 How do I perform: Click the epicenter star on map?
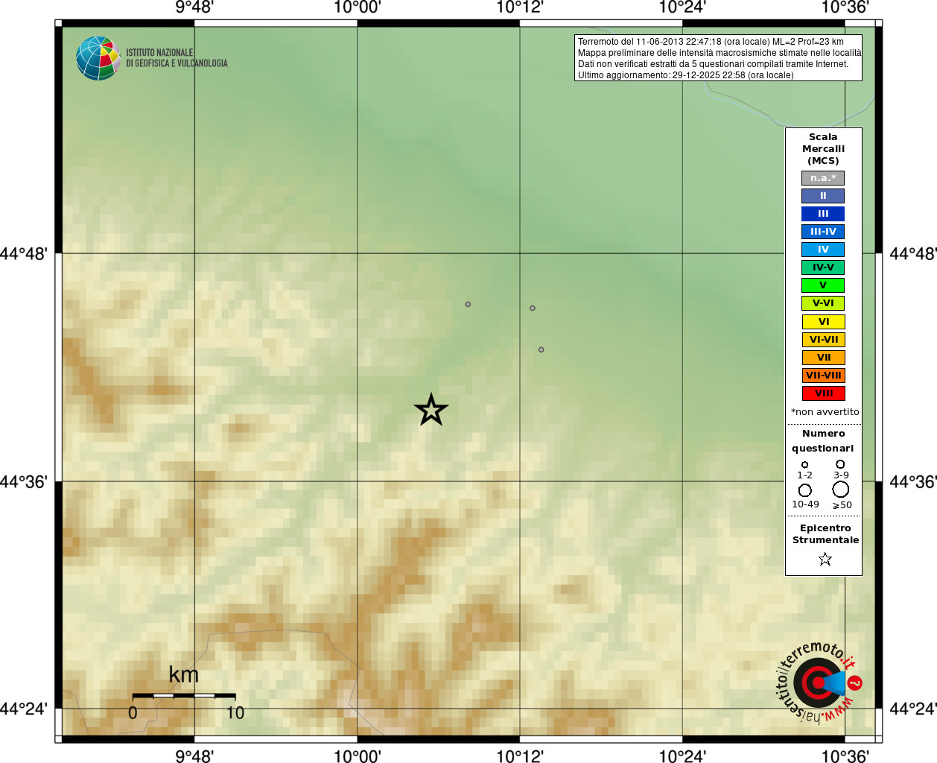[431, 410]
